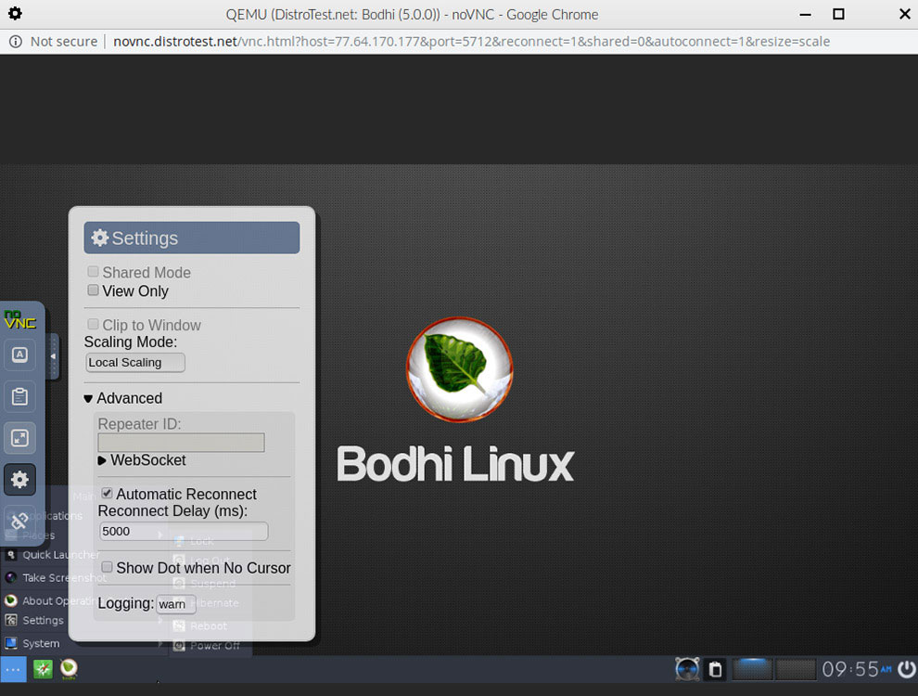
Task: Switch to the second virtual desktop
Action: click(795, 669)
